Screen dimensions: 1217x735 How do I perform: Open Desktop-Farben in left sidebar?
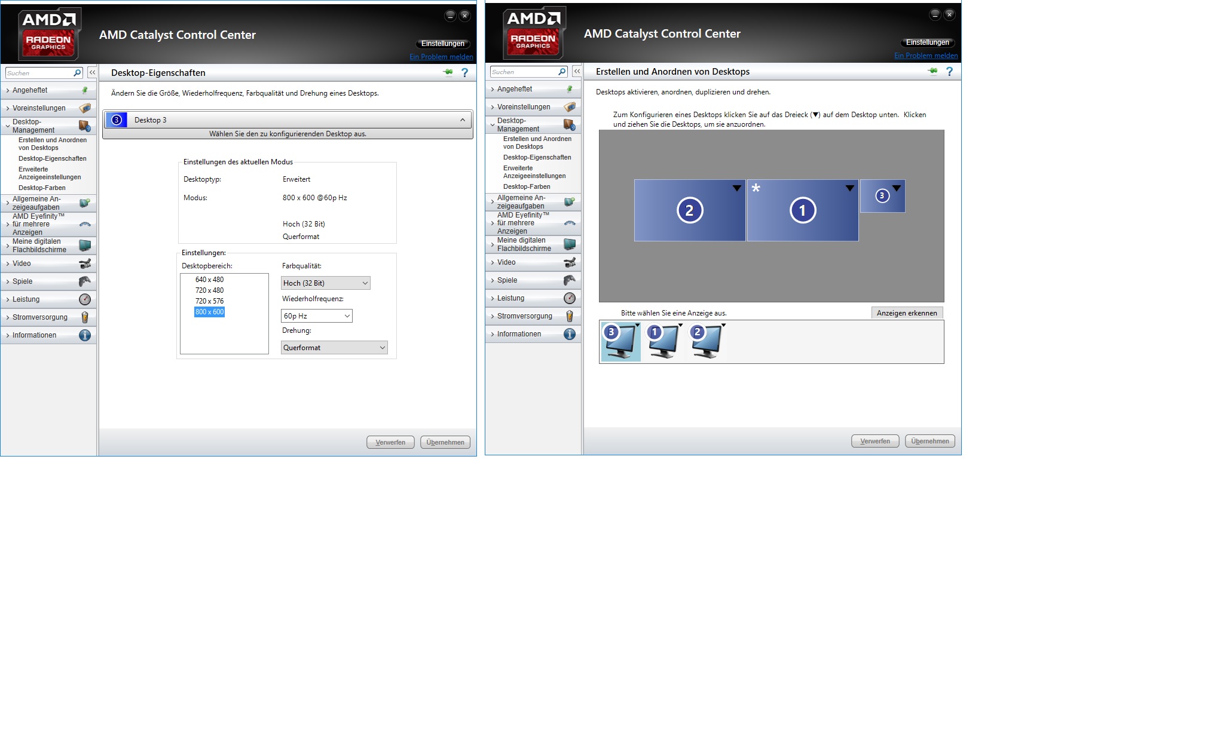tap(42, 188)
